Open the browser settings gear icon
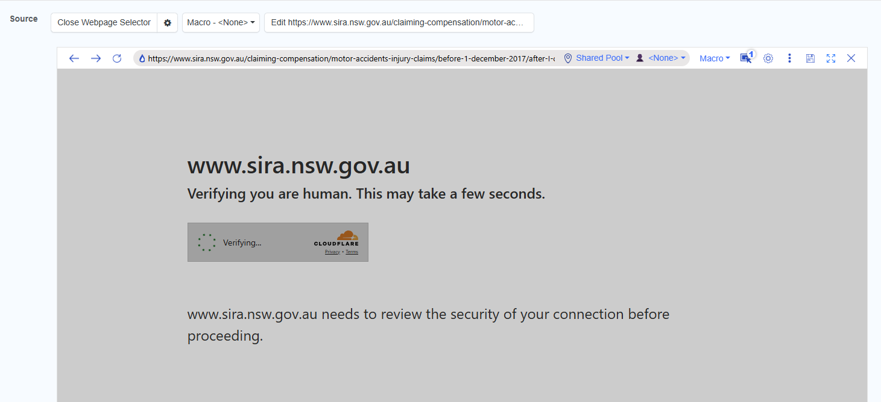881x402 pixels. [x=768, y=58]
